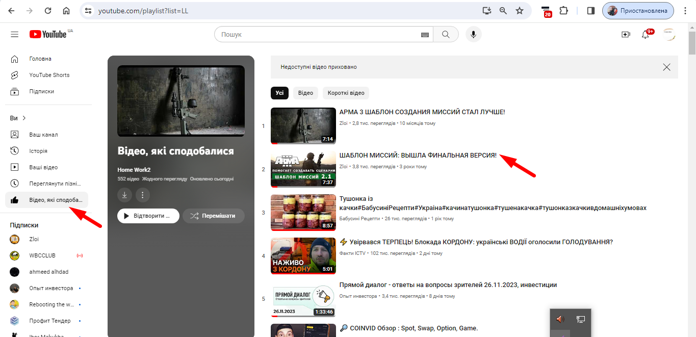Reload the page
This screenshot has width=696, height=337.
(48, 11)
